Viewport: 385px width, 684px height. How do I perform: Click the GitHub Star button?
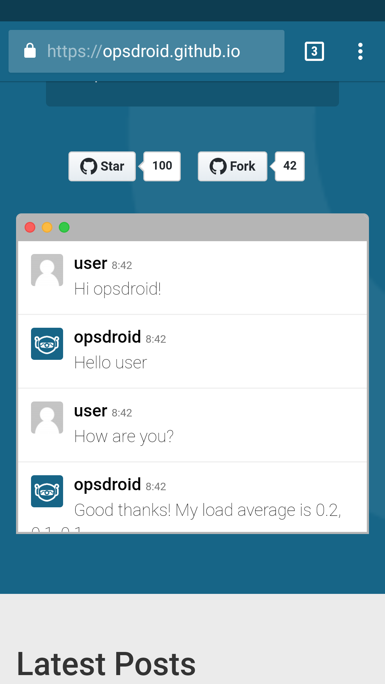[102, 166]
